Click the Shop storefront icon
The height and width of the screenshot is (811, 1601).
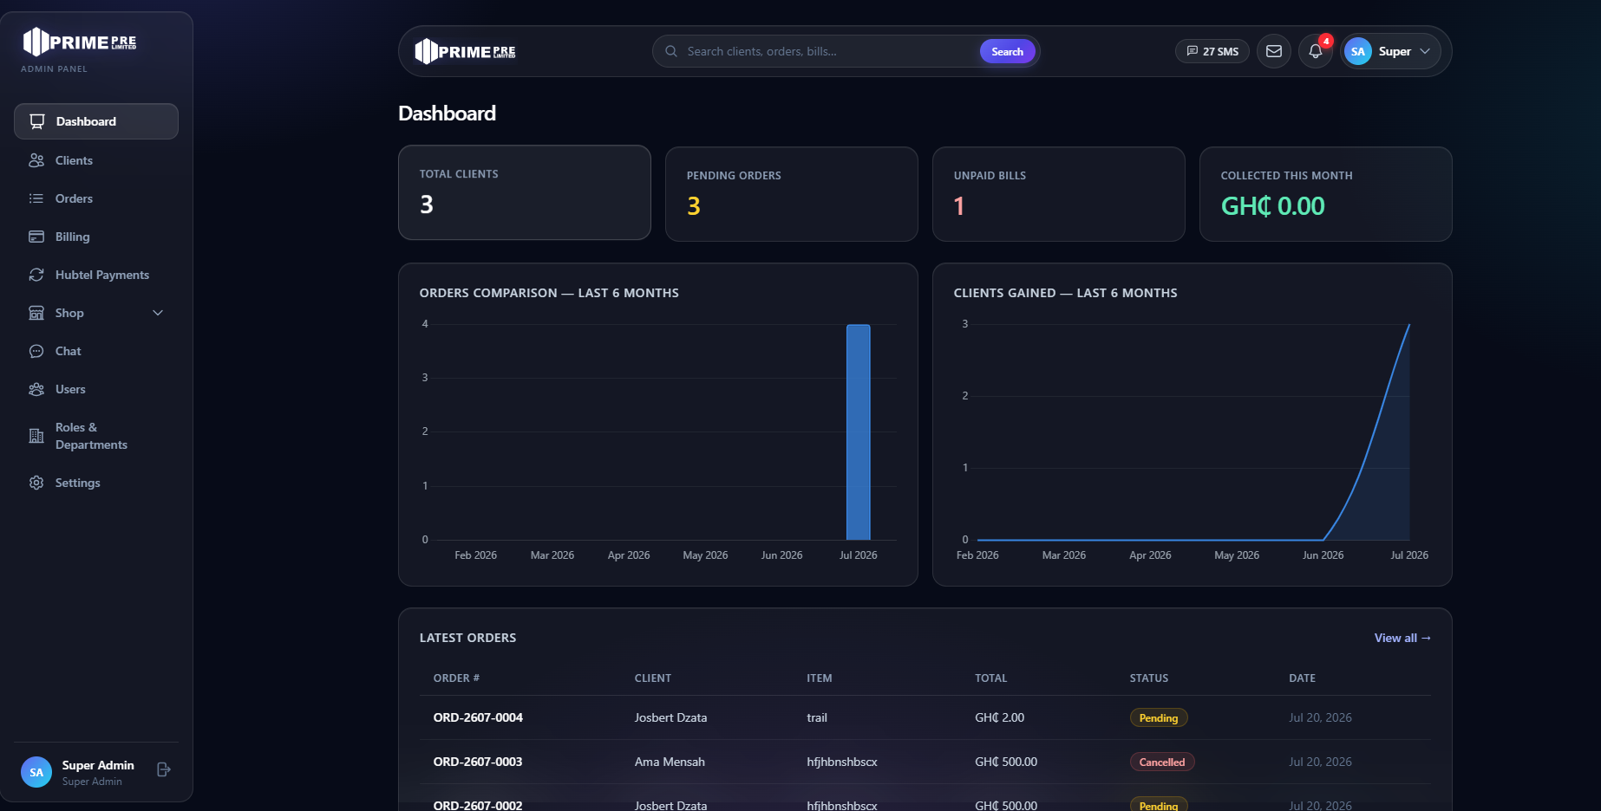tap(36, 313)
